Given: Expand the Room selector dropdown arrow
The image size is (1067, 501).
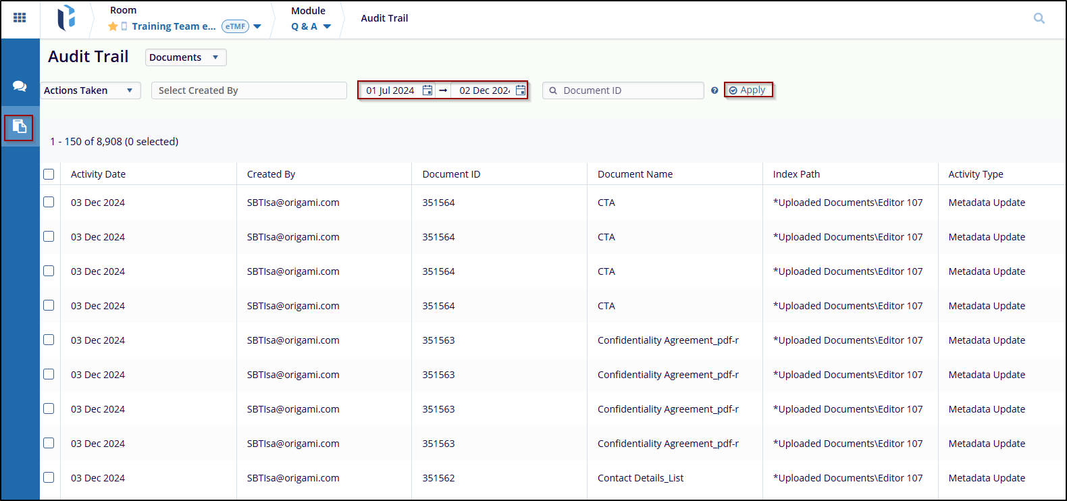Looking at the screenshot, I should pyautogui.click(x=257, y=27).
